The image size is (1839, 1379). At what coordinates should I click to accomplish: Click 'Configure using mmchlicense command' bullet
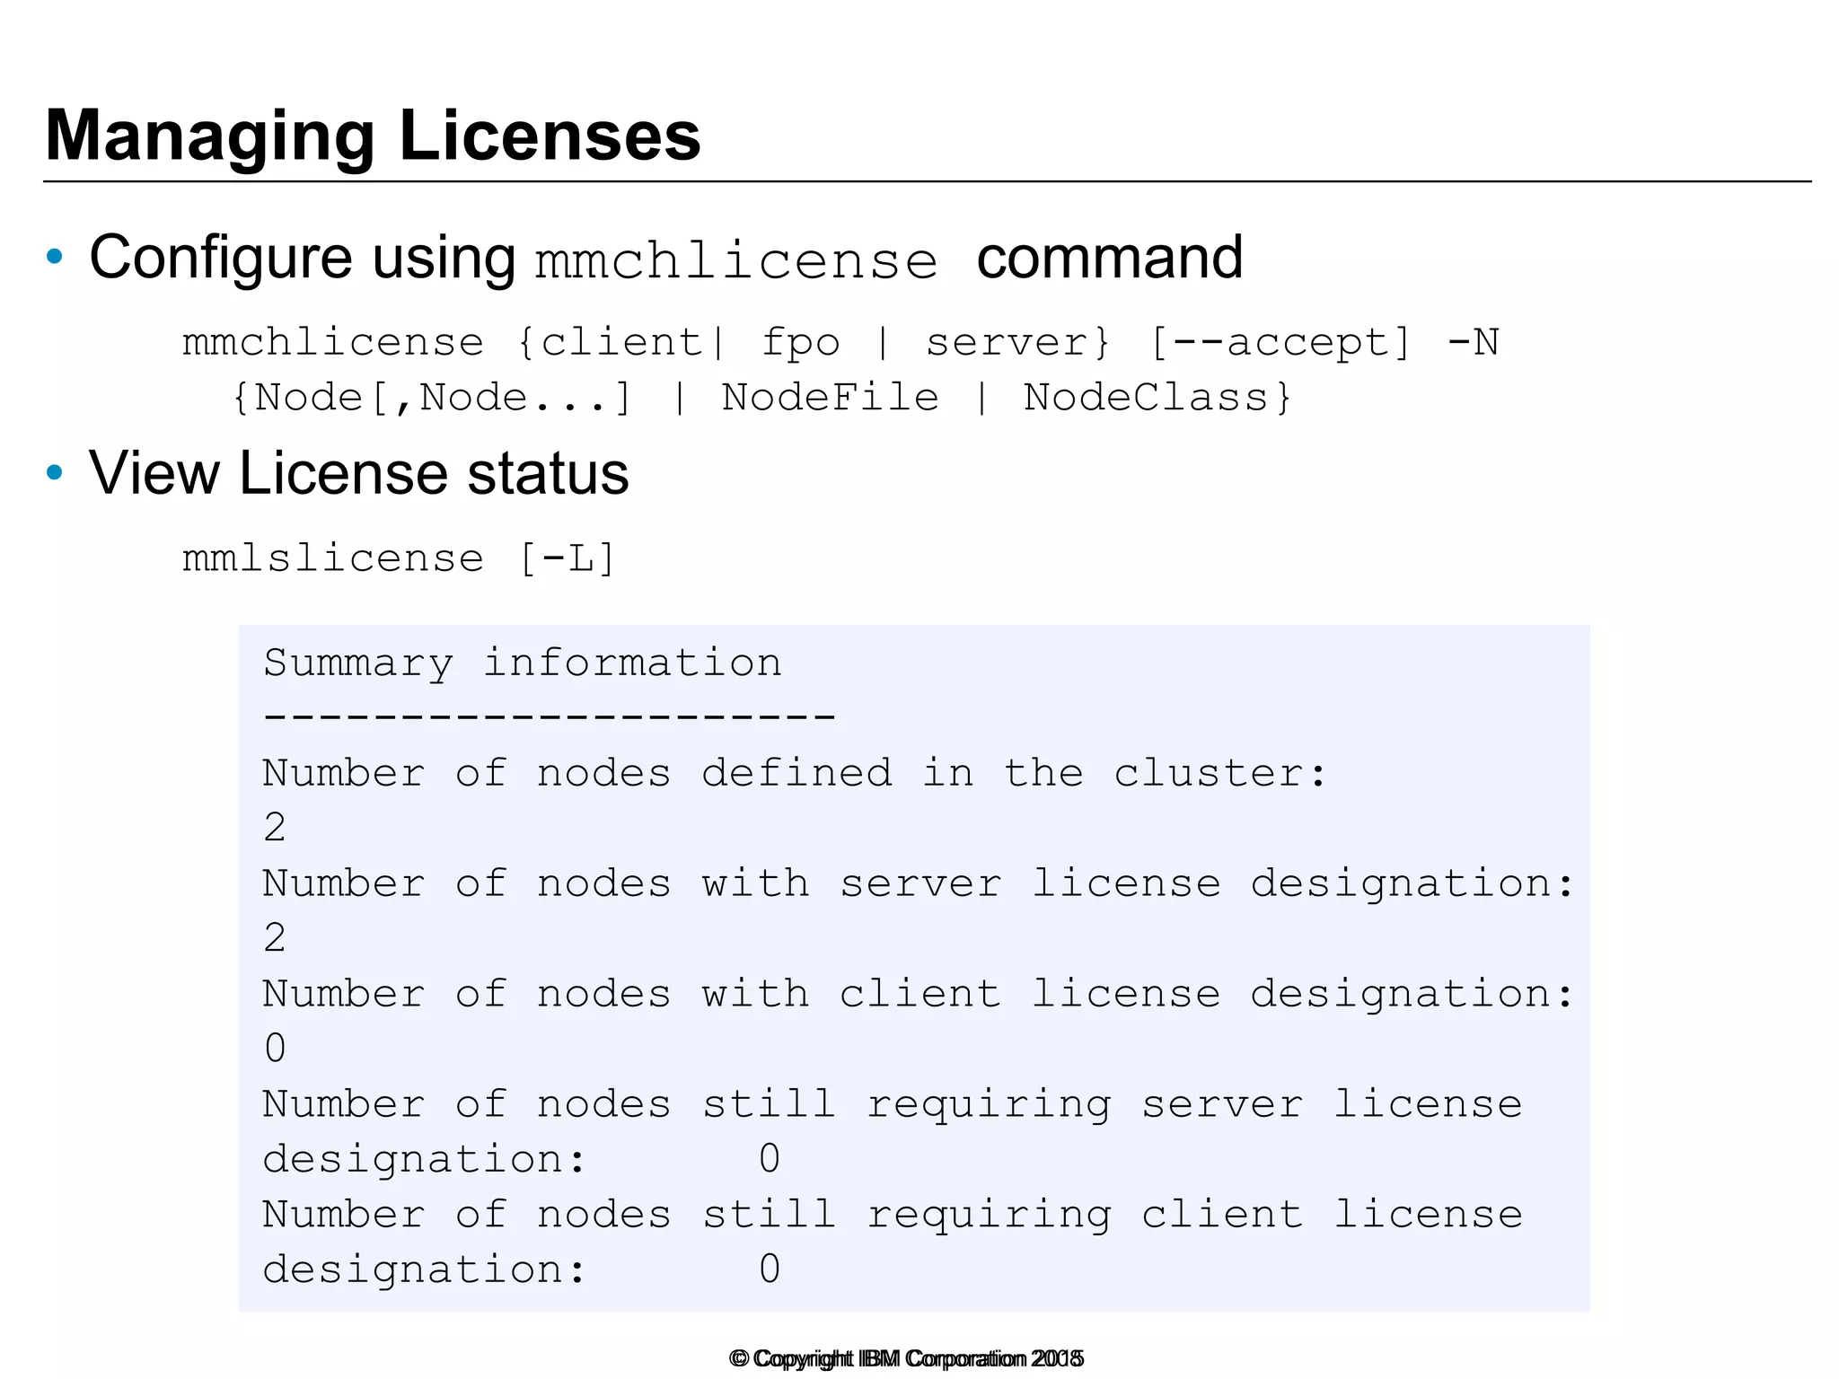[x=665, y=259]
